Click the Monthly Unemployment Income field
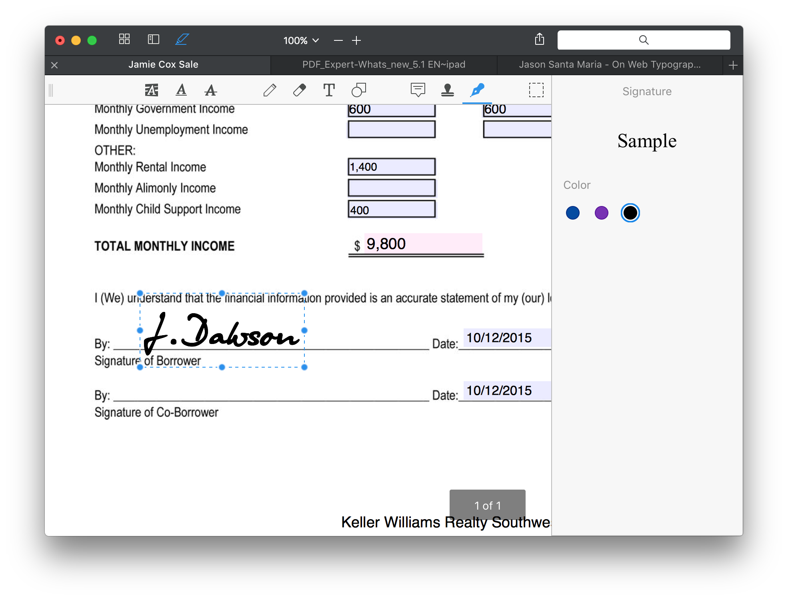Image resolution: width=788 pixels, height=600 pixels. 392,130
